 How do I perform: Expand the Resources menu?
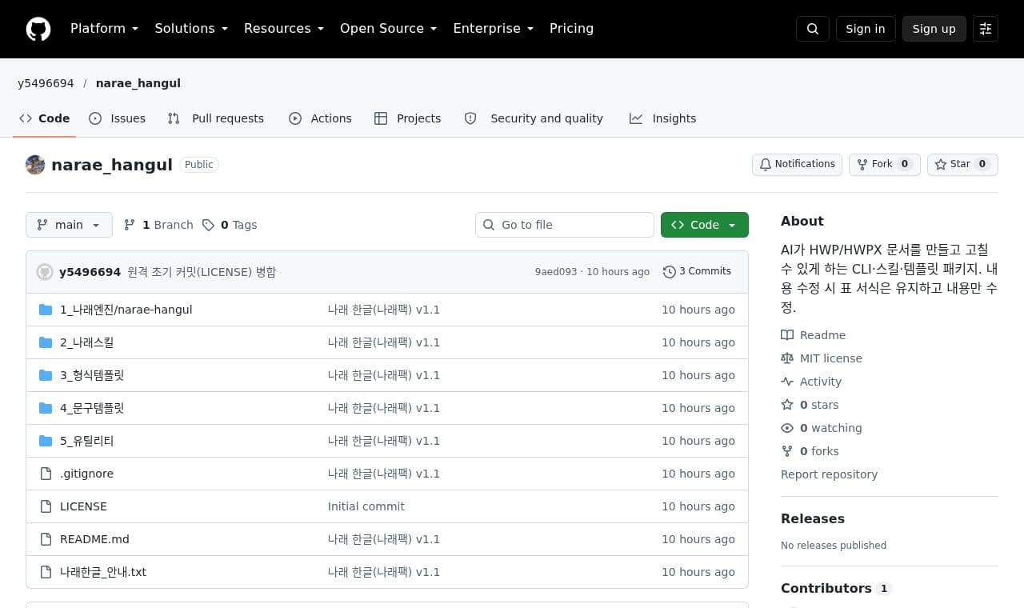pos(284,29)
